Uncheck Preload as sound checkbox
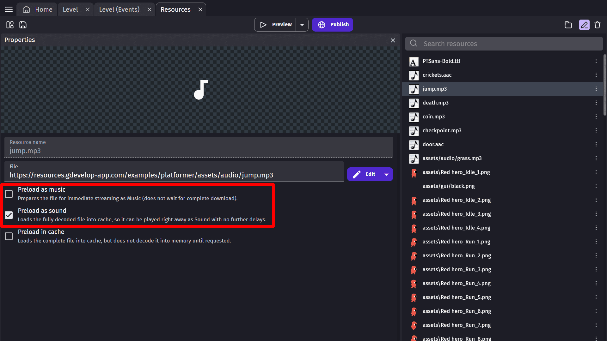 9,215
